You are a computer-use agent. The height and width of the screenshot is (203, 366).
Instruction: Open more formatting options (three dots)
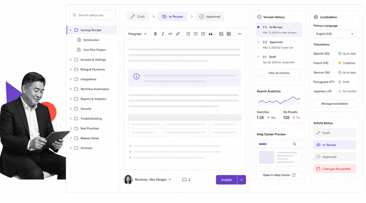[240, 34]
